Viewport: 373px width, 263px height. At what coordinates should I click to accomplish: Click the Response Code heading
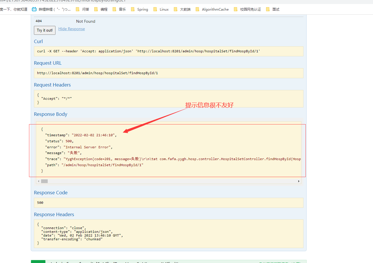coord(51,193)
